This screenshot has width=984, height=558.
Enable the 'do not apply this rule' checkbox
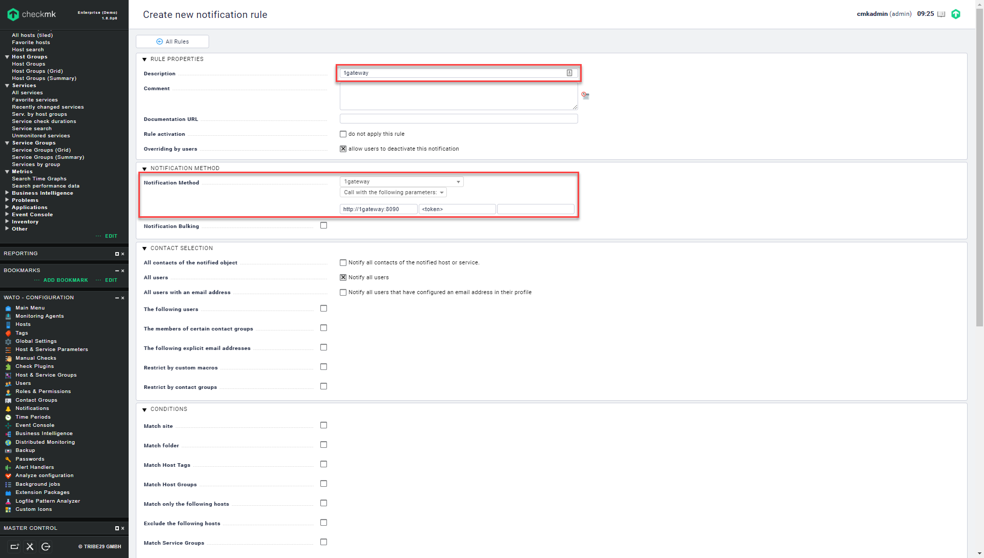tap(343, 134)
